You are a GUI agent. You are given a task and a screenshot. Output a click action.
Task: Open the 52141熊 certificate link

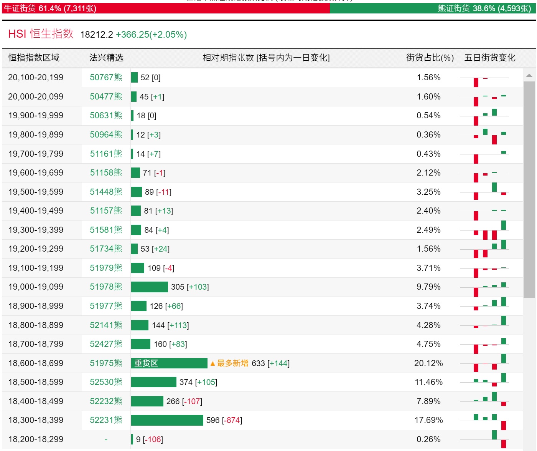(106, 325)
